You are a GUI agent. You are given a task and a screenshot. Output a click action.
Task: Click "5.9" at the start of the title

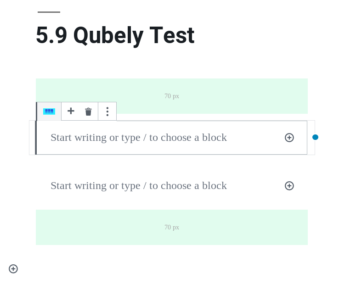tap(51, 35)
